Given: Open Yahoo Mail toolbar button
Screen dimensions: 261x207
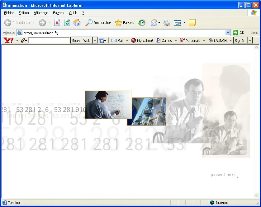Looking at the screenshot, I should click(117, 40).
